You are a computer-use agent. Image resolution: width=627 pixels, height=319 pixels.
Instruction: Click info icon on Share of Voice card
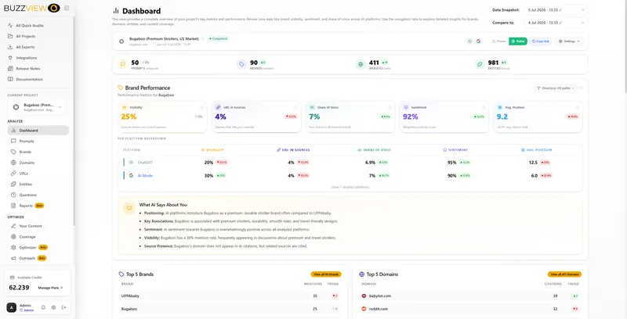point(390,108)
